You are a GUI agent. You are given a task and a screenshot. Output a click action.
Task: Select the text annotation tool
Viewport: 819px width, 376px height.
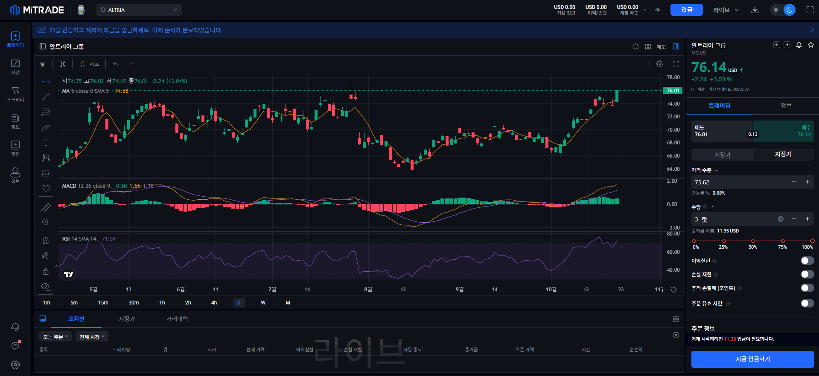pyautogui.click(x=46, y=143)
